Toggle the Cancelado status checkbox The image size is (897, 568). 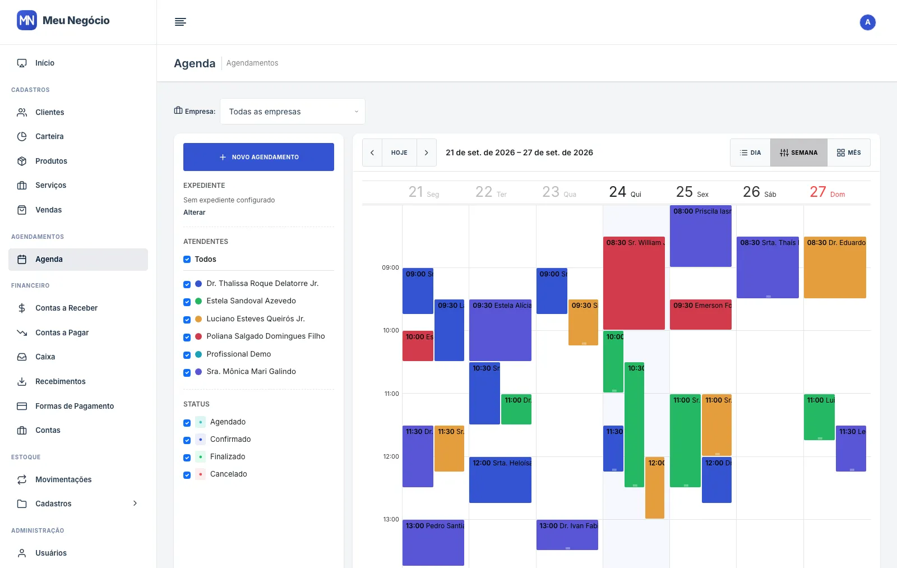(x=187, y=475)
